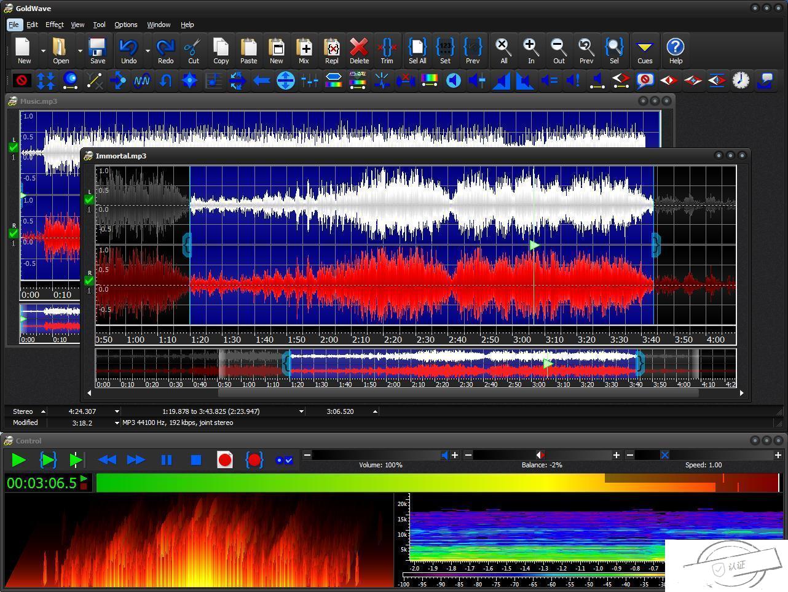This screenshot has height=592, width=788.
Task: Click the Trim tool icon
Action: (x=387, y=50)
